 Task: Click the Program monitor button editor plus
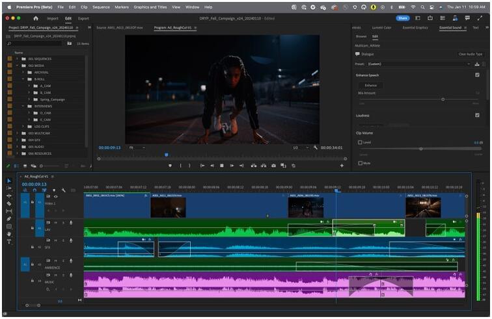tap(342, 166)
